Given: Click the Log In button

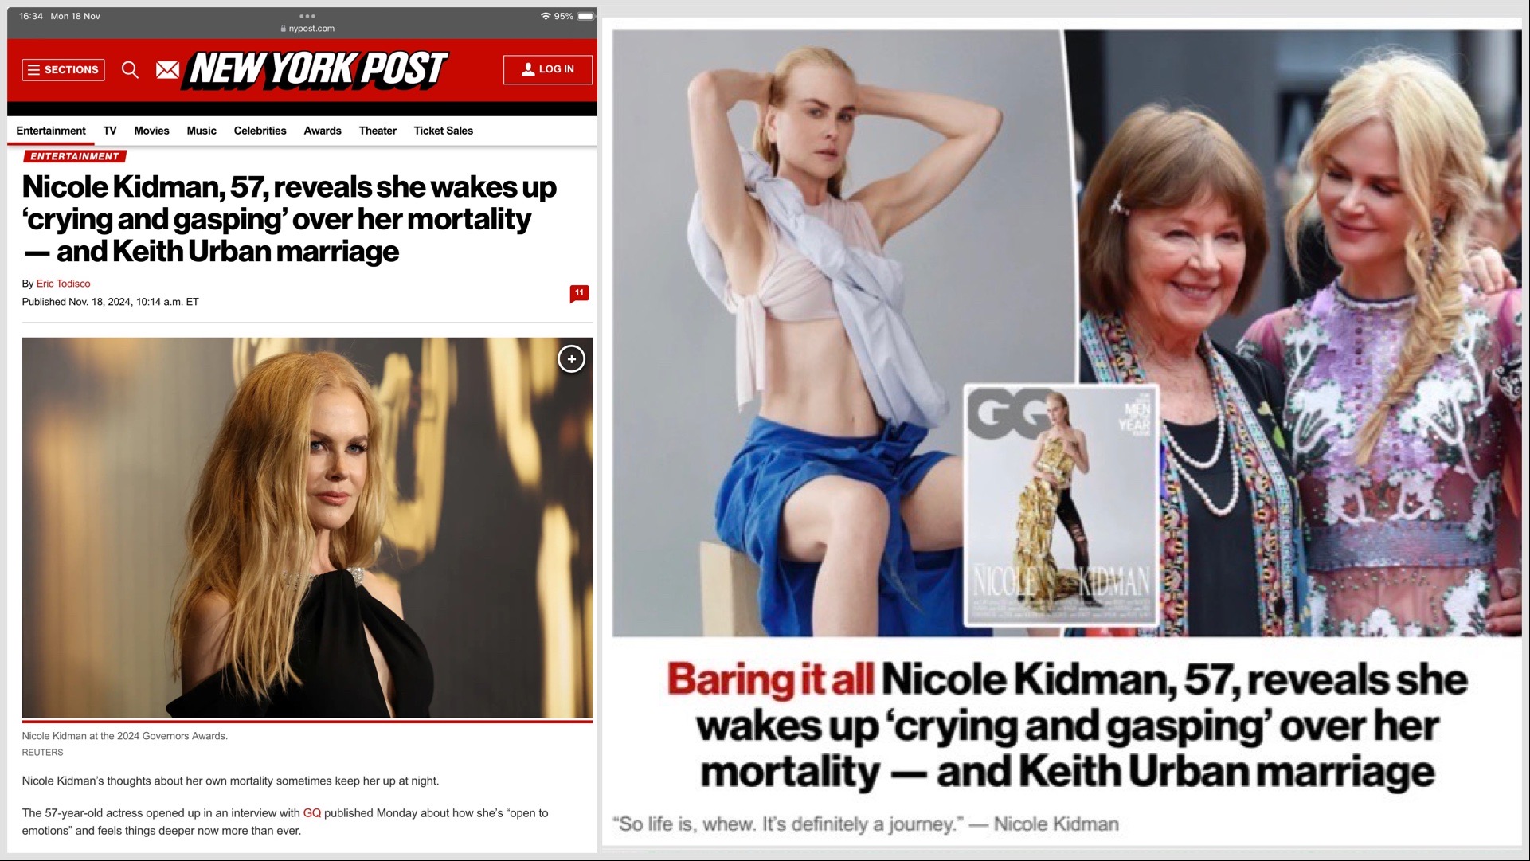Looking at the screenshot, I should [548, 69].
